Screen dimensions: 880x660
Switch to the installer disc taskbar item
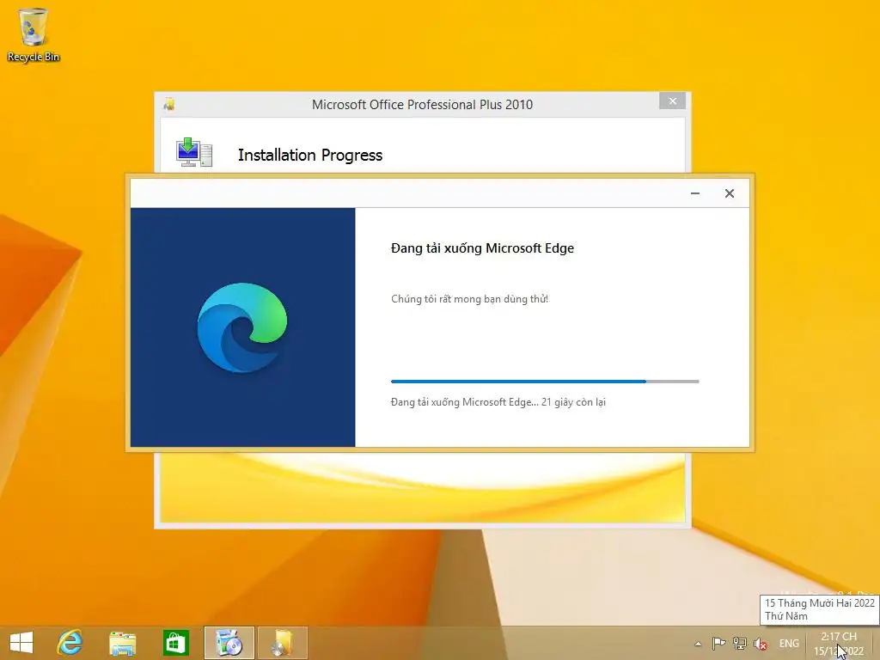pos(229,643)
